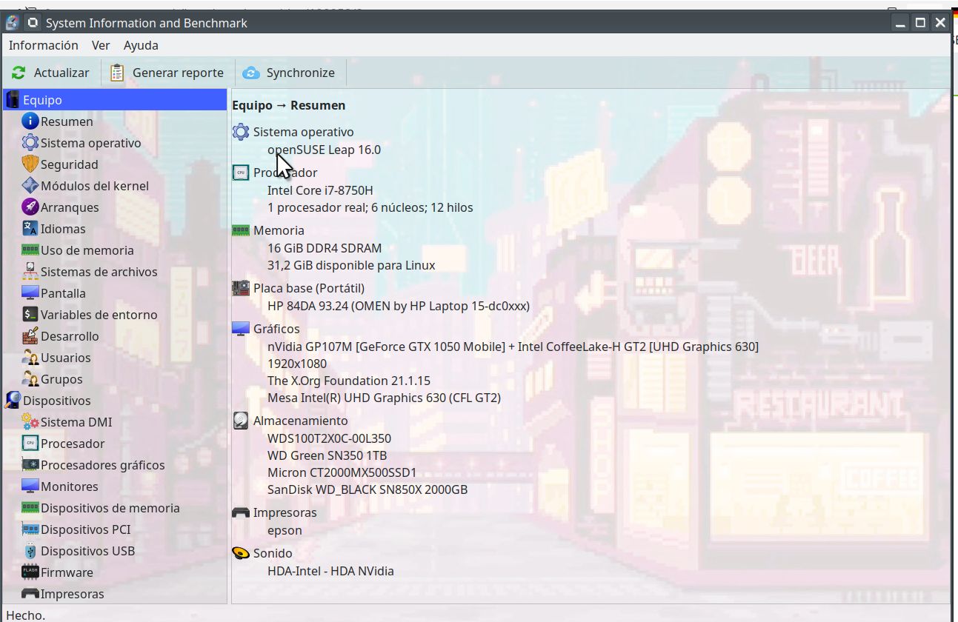The image size is (958, 622).
Task: Select the Arranques rocket icon
Action: (x=30, y=207)
